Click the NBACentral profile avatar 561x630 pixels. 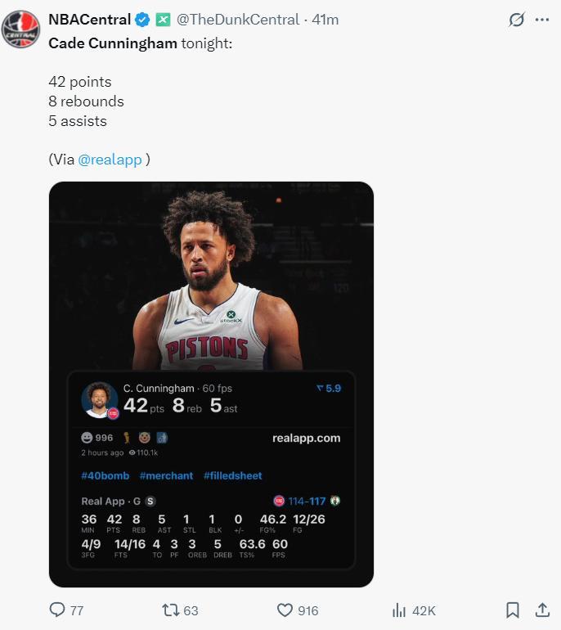(20, 29)
